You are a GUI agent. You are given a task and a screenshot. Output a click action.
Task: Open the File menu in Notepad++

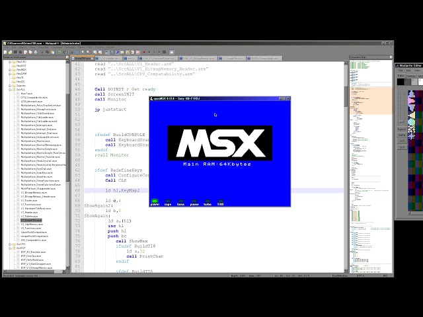pos(7,47)
